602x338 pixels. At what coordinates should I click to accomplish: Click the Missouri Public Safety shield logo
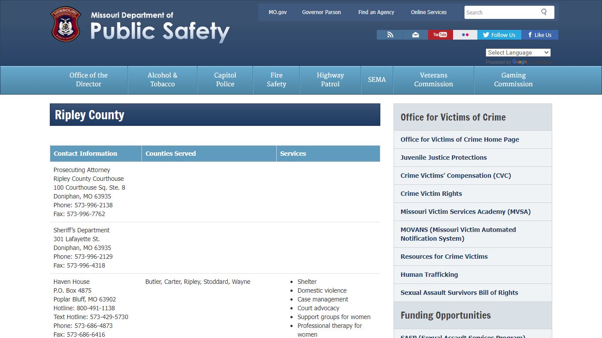66,25
